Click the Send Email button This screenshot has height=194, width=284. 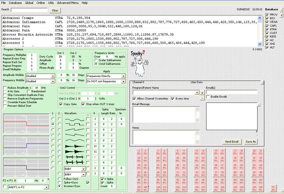[x=232, y=142]
